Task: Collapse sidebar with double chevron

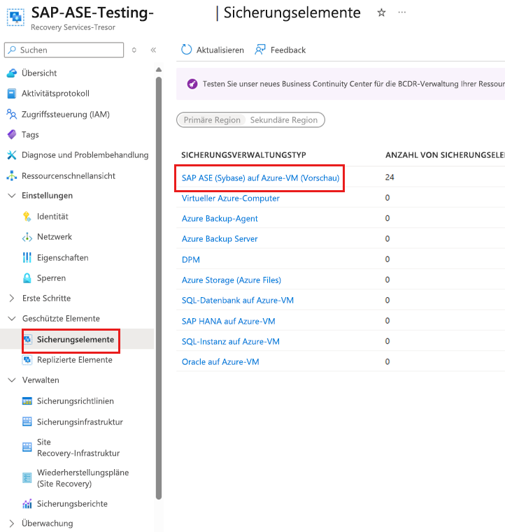Action: pyautogui.click(x=153, y=50)
